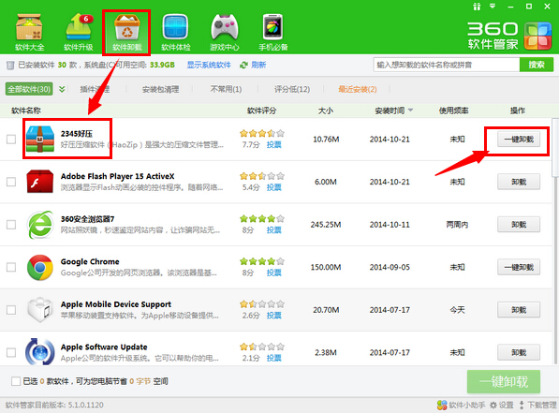Click 卸载 for Adobe Flash Player
559x413 pixels.
[519, 182]
